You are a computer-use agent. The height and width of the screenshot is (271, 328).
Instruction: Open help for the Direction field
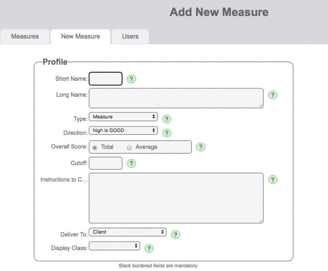(x=166, y=132)
